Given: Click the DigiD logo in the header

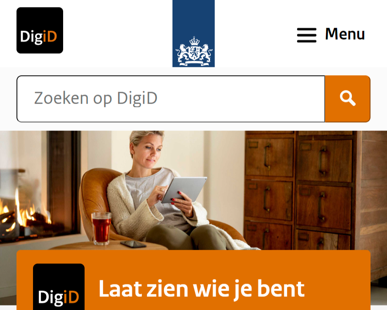Looking at the screenshot, I should [x=40, y=31].
